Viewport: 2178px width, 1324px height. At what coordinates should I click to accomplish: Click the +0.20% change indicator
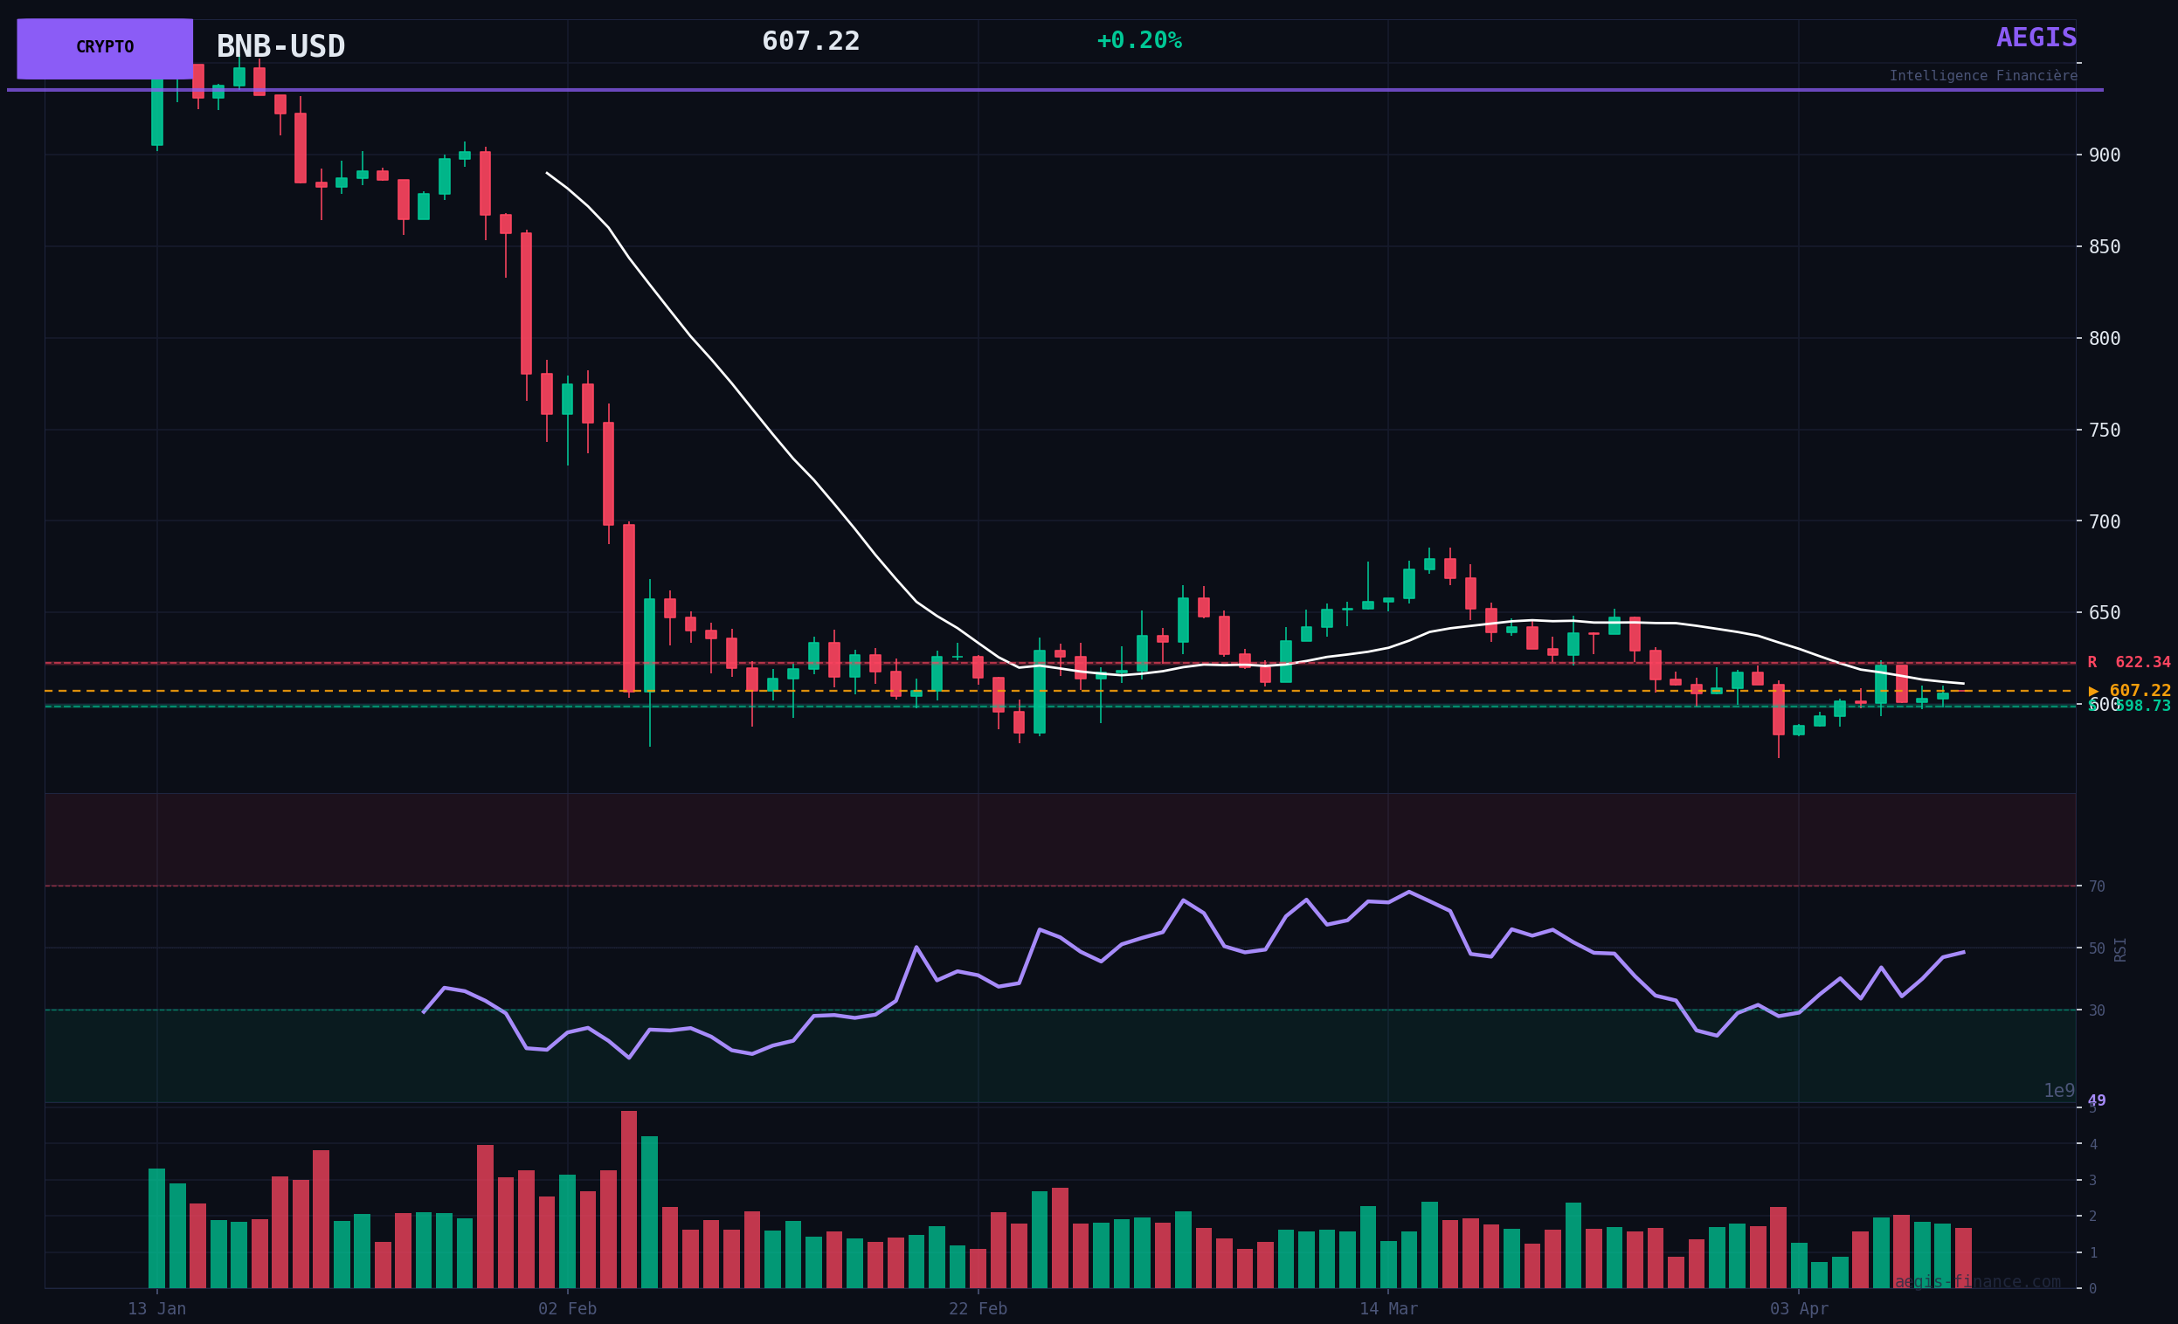pyautogui.click(x=1137, y=41)
